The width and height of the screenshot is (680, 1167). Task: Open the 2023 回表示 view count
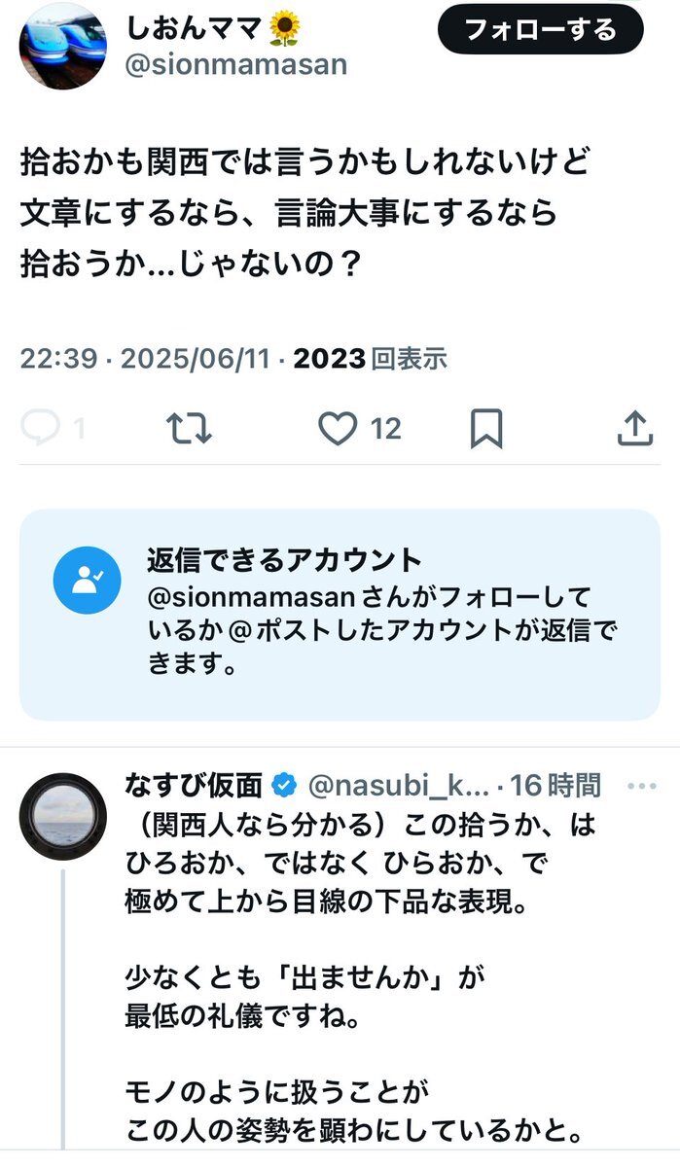coord(370,360)
